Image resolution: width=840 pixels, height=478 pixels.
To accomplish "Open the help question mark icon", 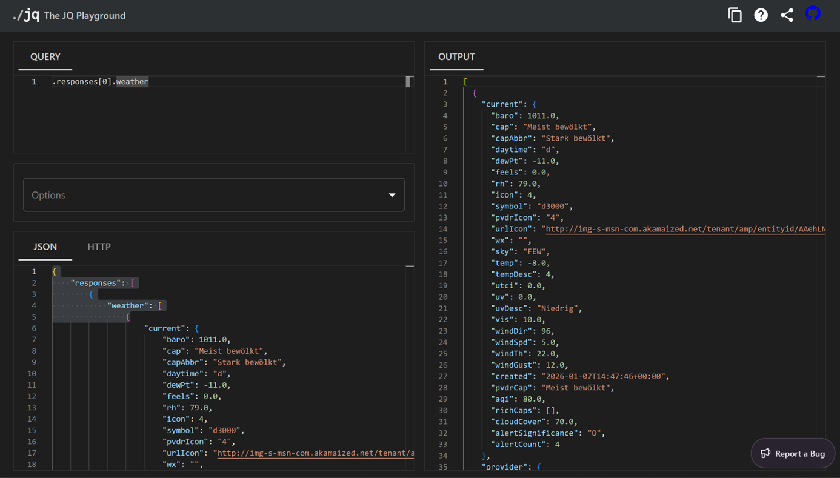I will click(761, 15).
